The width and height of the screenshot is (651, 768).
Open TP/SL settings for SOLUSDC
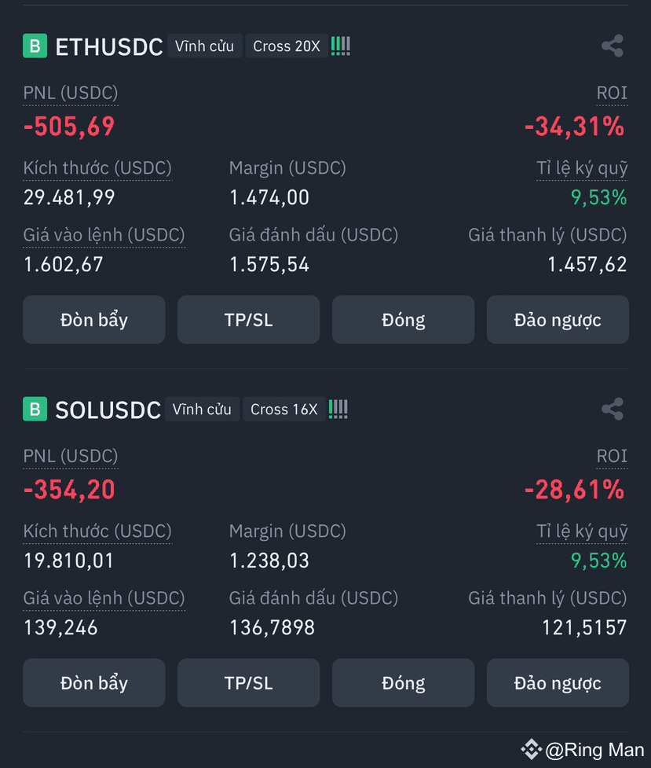click(x=249, y=683)
